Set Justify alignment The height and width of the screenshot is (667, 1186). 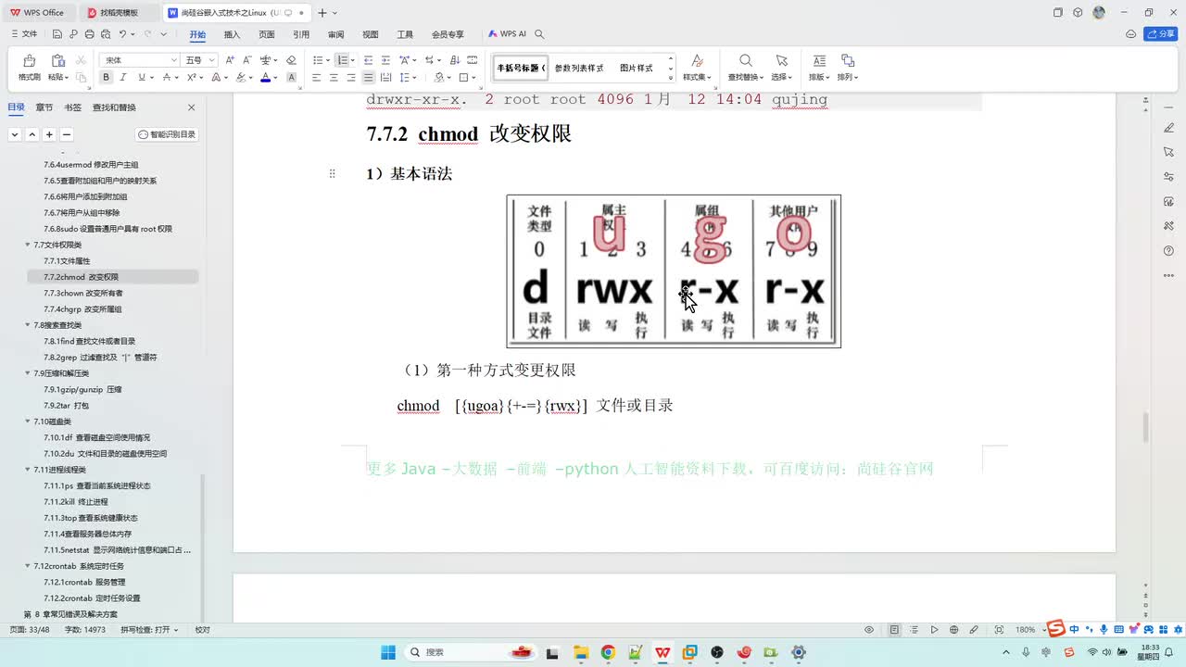click(369, 78)
